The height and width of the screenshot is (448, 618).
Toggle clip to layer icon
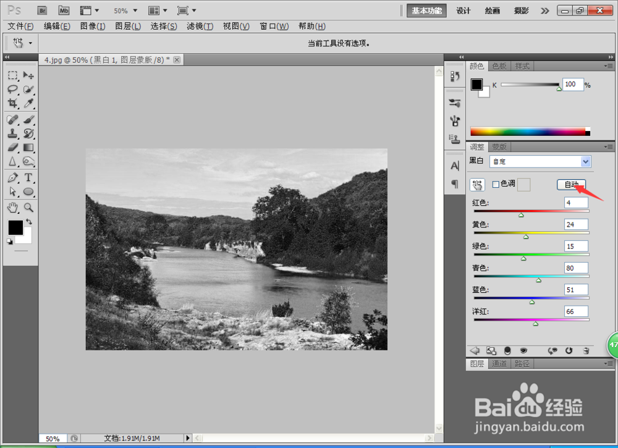[x=507, y=350]
